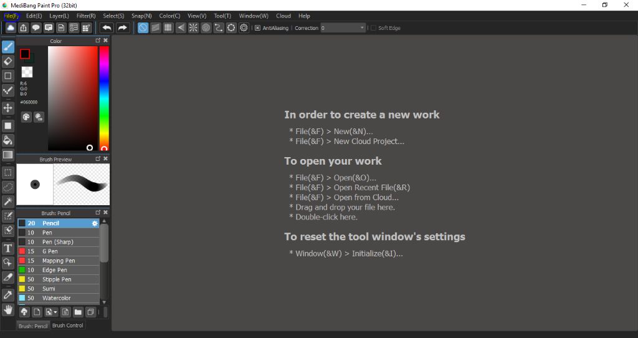Select the Eraser tool
The width and height of the screenshot is (638, 338).
(x=7, y=62)
